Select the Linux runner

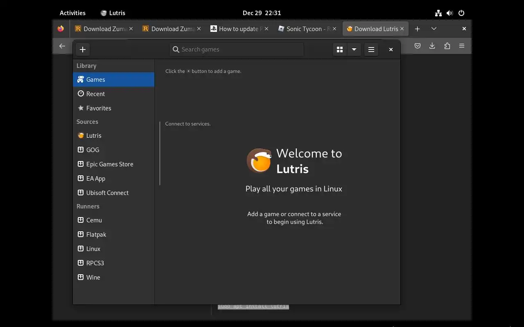[x=113, y=249]
